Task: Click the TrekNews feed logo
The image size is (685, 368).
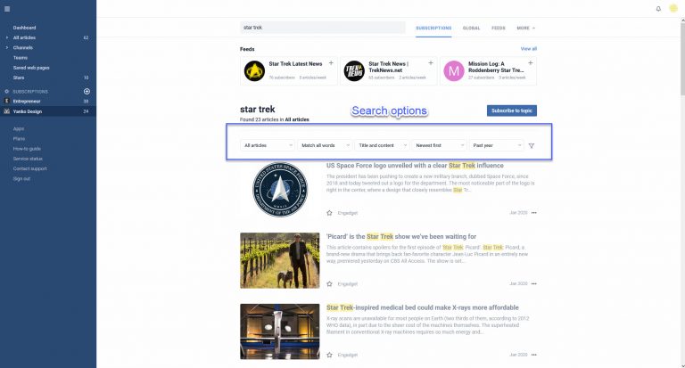Action: [x=354, y=70]
